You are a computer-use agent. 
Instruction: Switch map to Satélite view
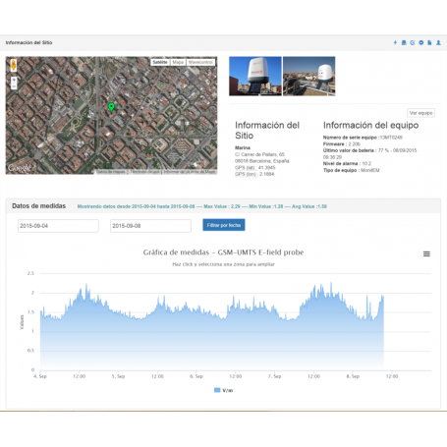click(x=160, y=62)
